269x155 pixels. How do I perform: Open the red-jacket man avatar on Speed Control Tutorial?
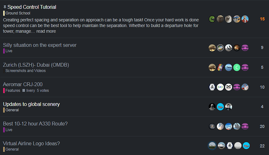click(x=245, y=19)
